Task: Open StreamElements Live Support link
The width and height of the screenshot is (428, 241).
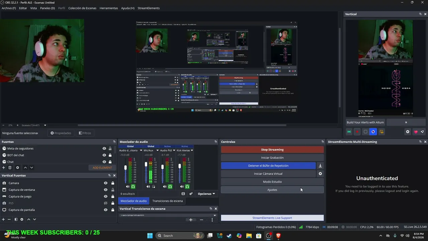Action: [x=272, y=218]
